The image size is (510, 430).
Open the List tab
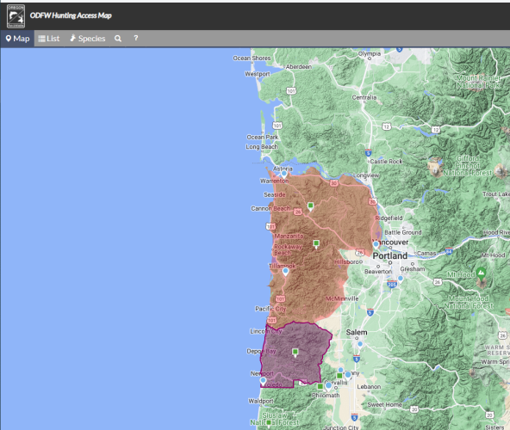[x=49, y=39]
